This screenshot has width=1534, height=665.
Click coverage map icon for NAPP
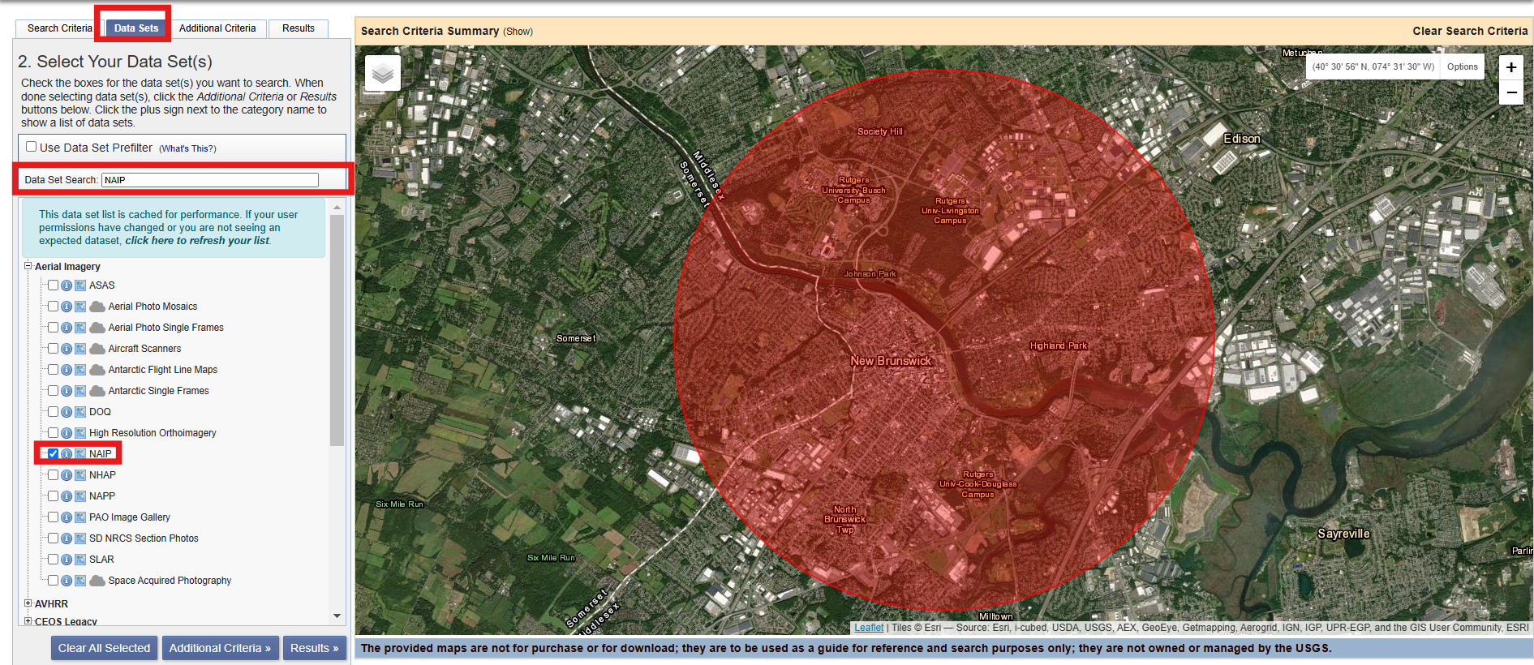[x=80, y=496]
